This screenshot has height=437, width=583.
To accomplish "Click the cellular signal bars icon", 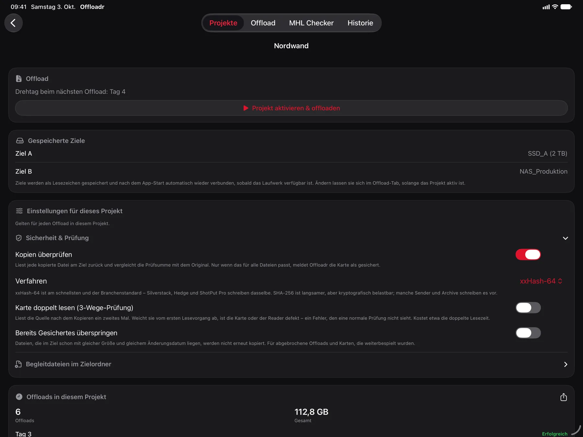I will (x=546, y=7).
